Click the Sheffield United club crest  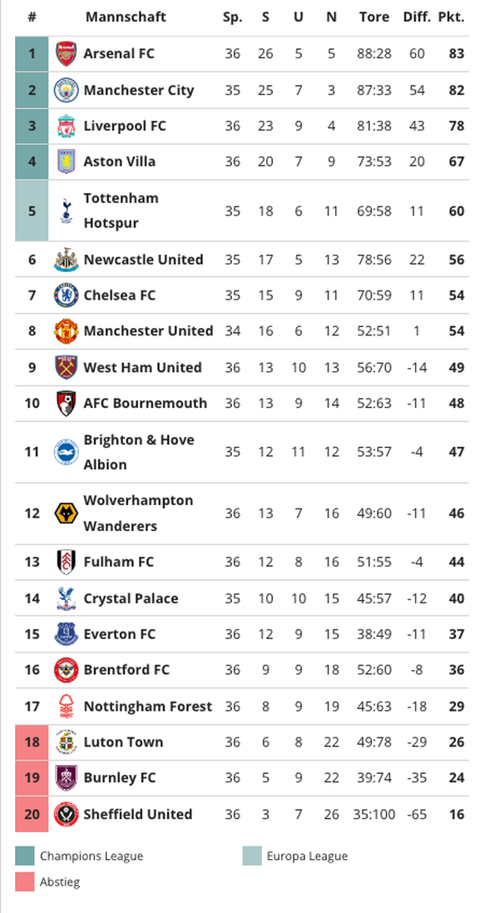(x=66, y=814)
